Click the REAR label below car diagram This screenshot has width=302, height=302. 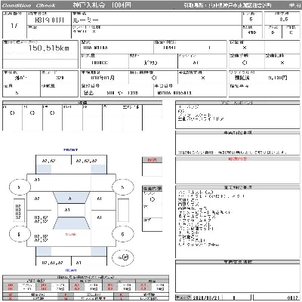[x=71, y=270]
